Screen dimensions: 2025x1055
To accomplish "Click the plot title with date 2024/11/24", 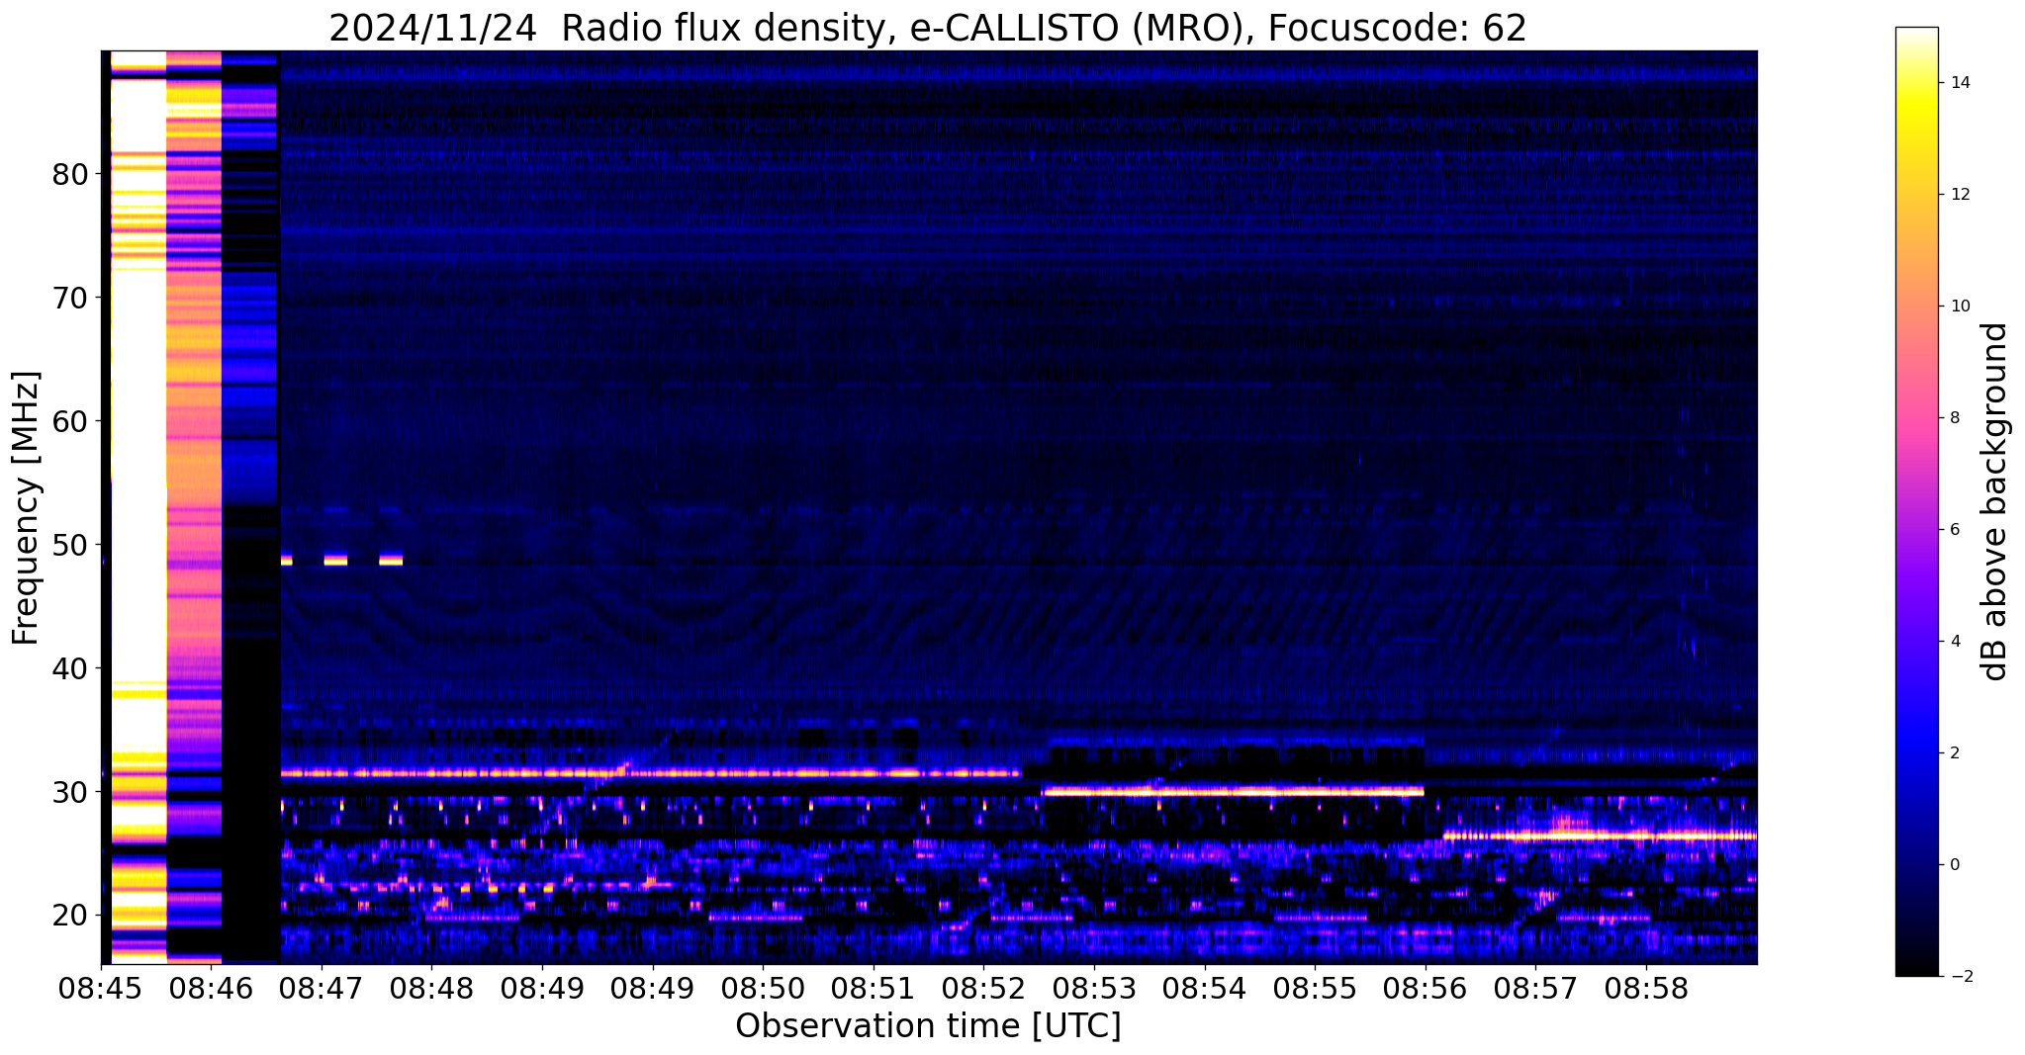I will pyautogui.click(x=927, y=29).
